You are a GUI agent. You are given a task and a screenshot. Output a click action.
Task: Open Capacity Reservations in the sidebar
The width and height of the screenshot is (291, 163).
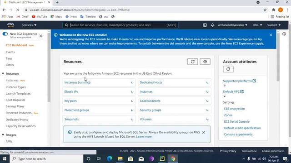point(20,126)
